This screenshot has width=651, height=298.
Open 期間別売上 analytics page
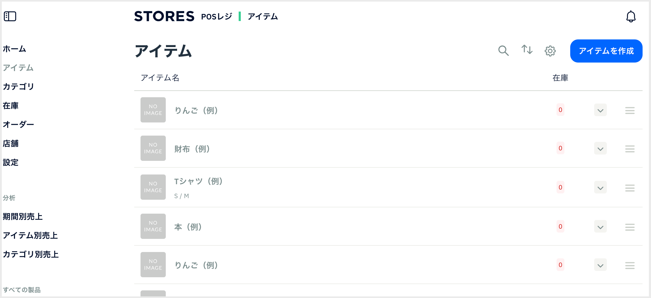23,217
